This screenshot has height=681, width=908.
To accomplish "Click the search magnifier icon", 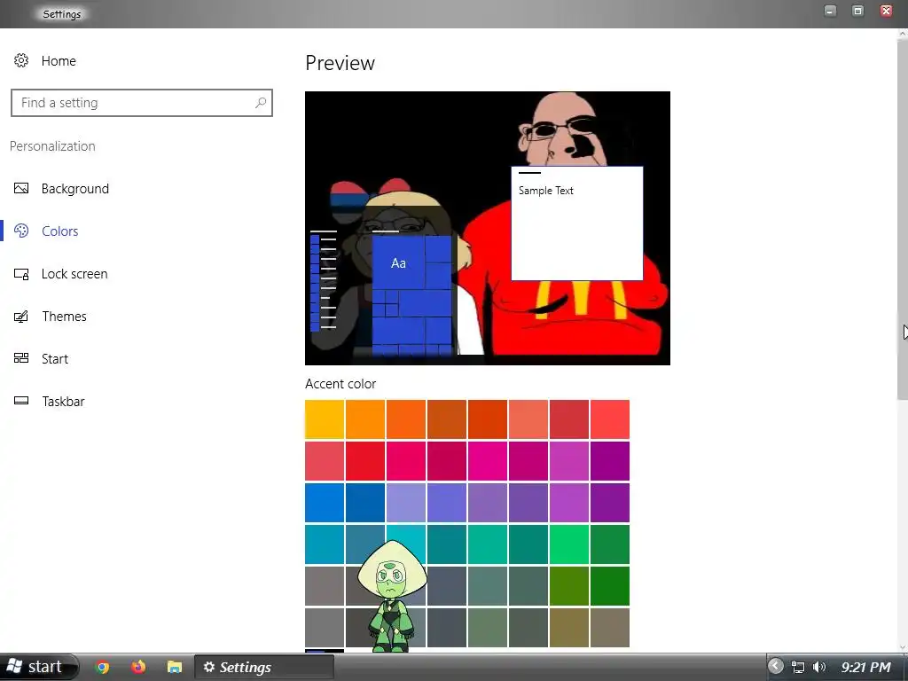I will pyautogui.click(x=261, y=103).
